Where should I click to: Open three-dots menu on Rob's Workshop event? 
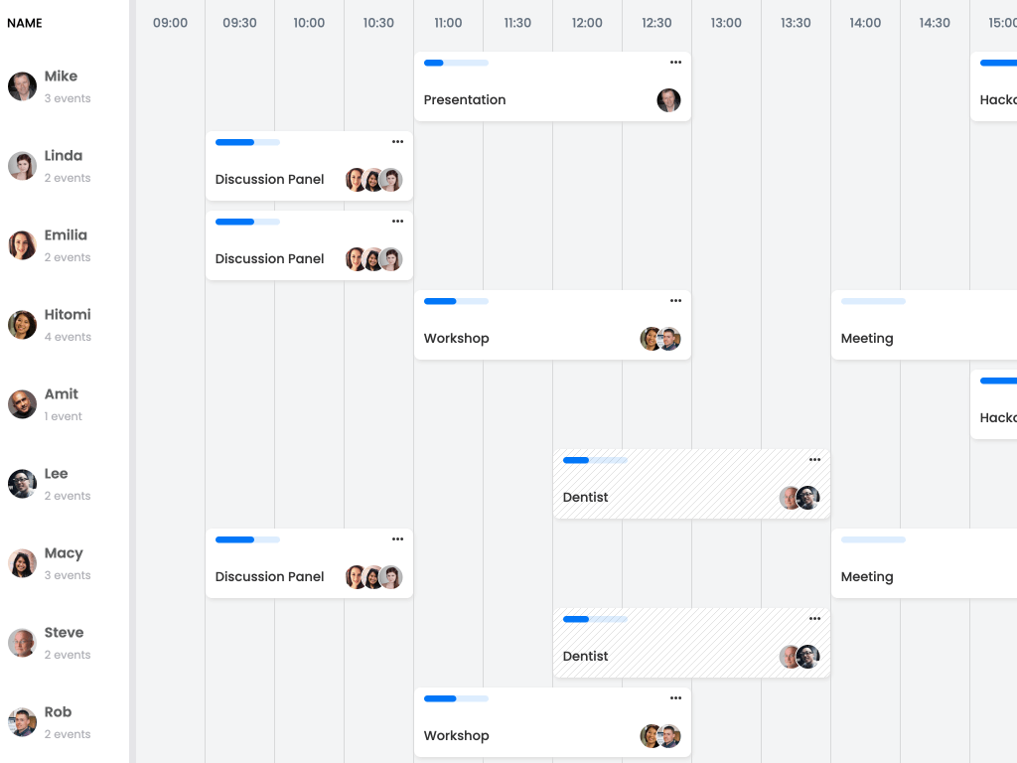point(675,698)
